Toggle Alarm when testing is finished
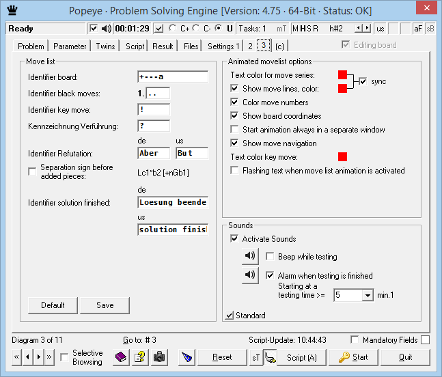This screenshot has width=442, height=377. tap(270, 275)
